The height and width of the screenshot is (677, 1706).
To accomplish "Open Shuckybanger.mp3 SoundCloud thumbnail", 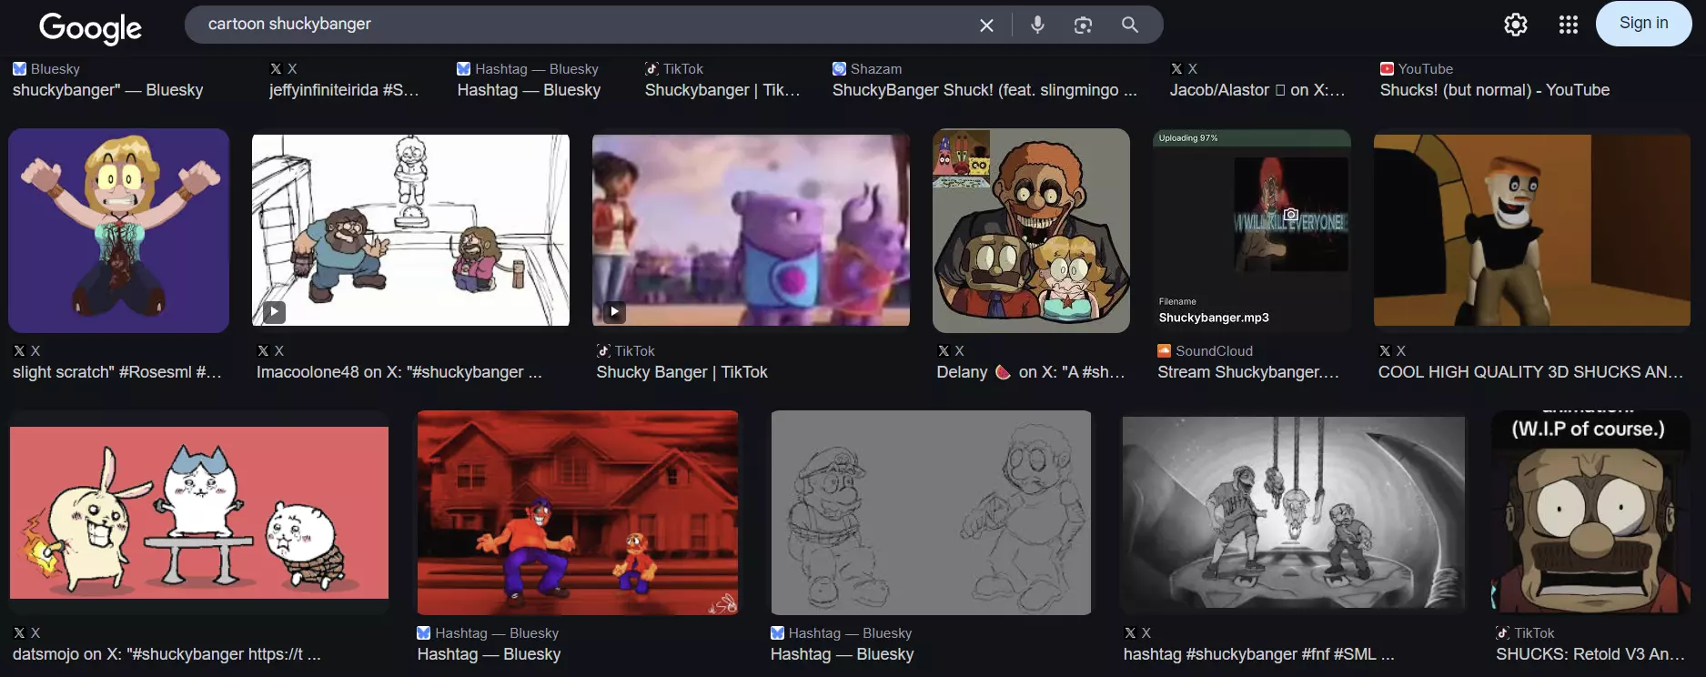I will pos(1252,230).
